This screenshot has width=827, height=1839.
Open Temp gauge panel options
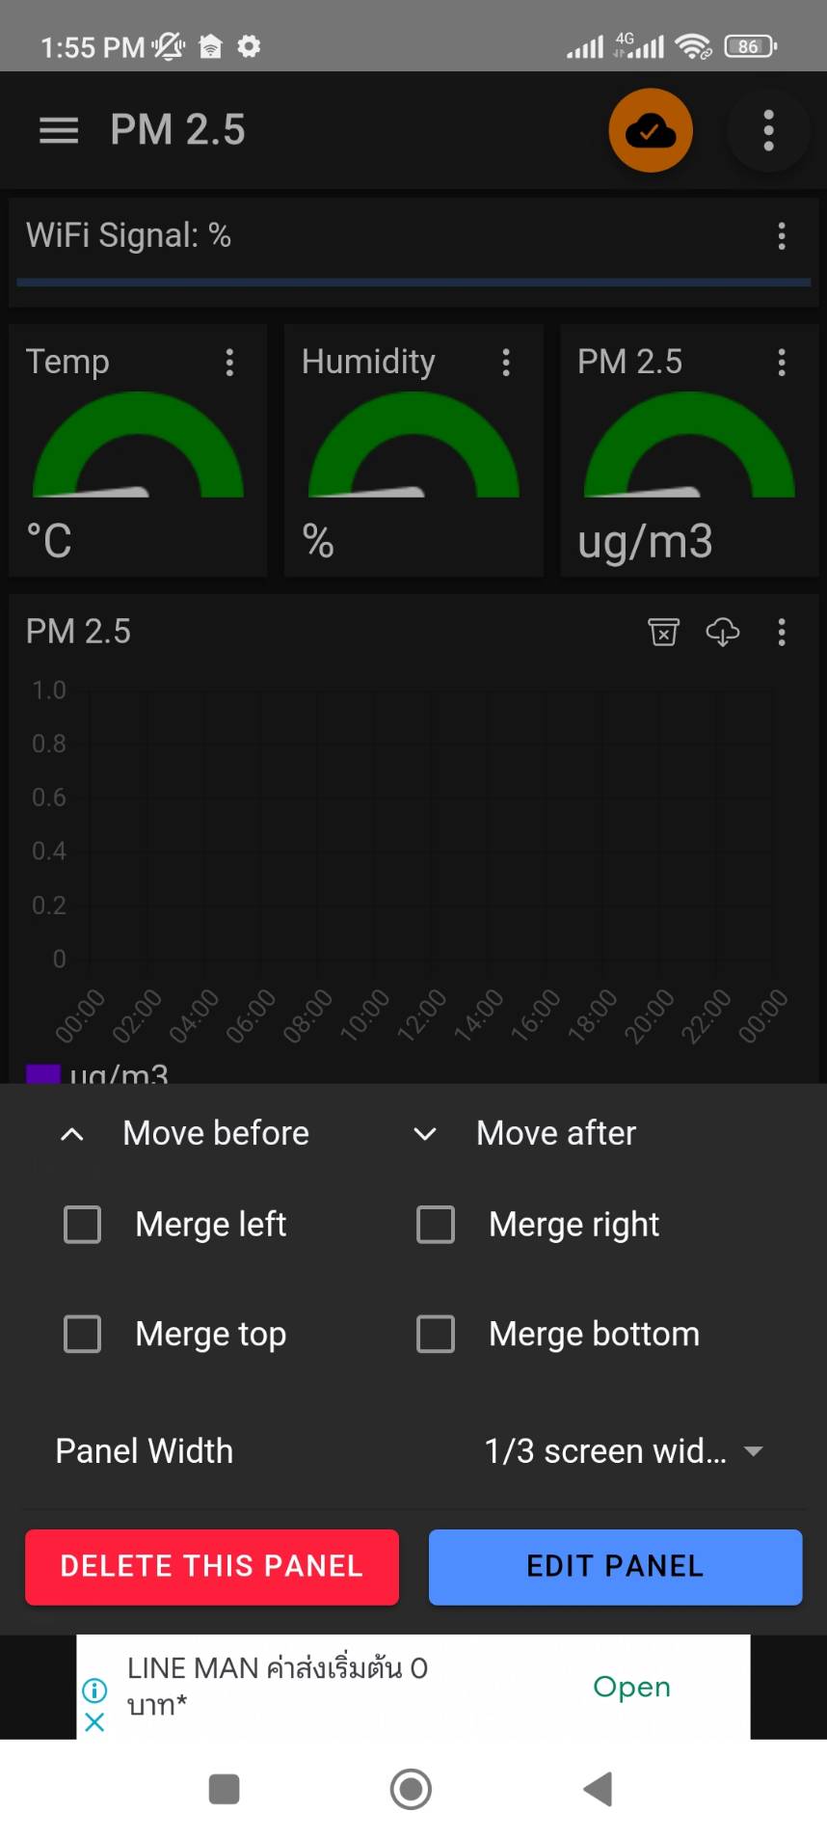(x=229, y=363)
